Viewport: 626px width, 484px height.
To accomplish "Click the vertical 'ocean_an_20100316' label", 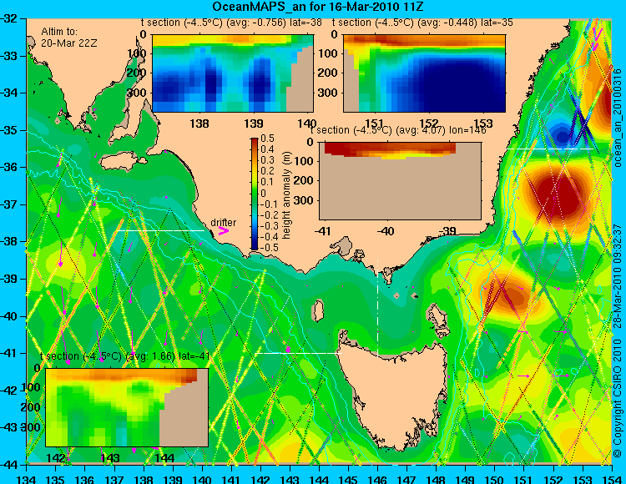I will tap(618, 118).
